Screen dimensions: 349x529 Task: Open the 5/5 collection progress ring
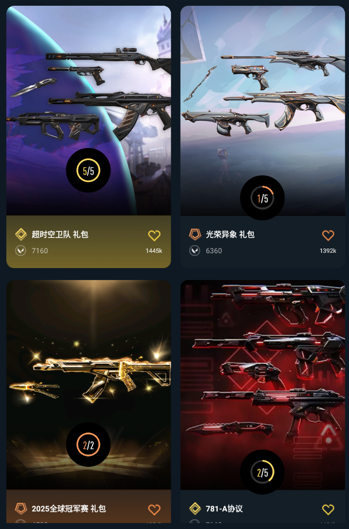(88, 171)
